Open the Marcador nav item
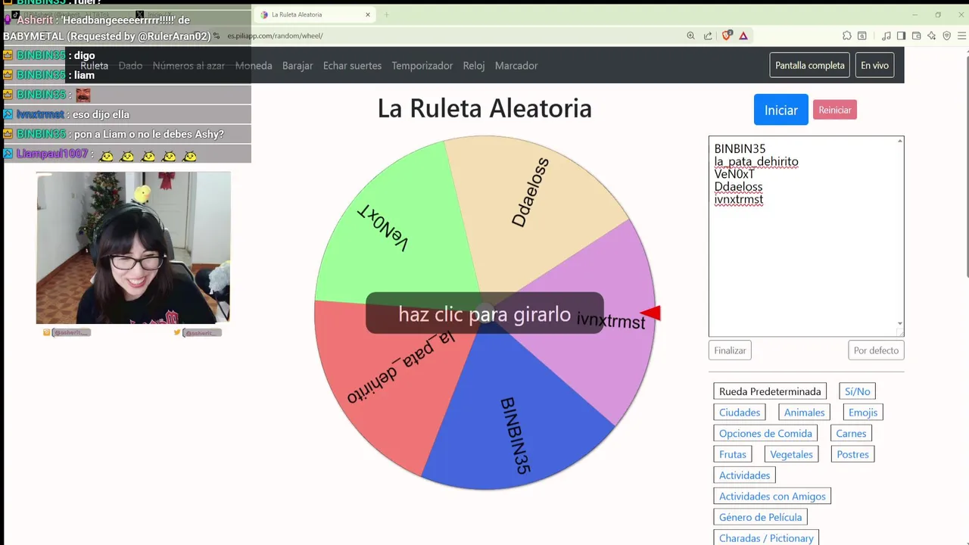Viewport: 969px width, 545px height. (516, 66)
